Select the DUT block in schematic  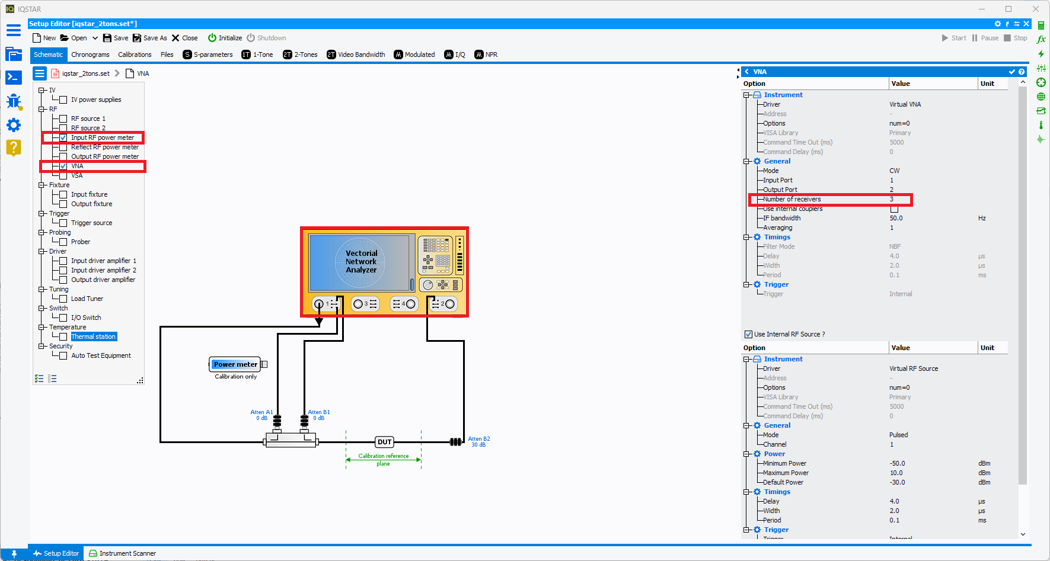click(385, 442)
